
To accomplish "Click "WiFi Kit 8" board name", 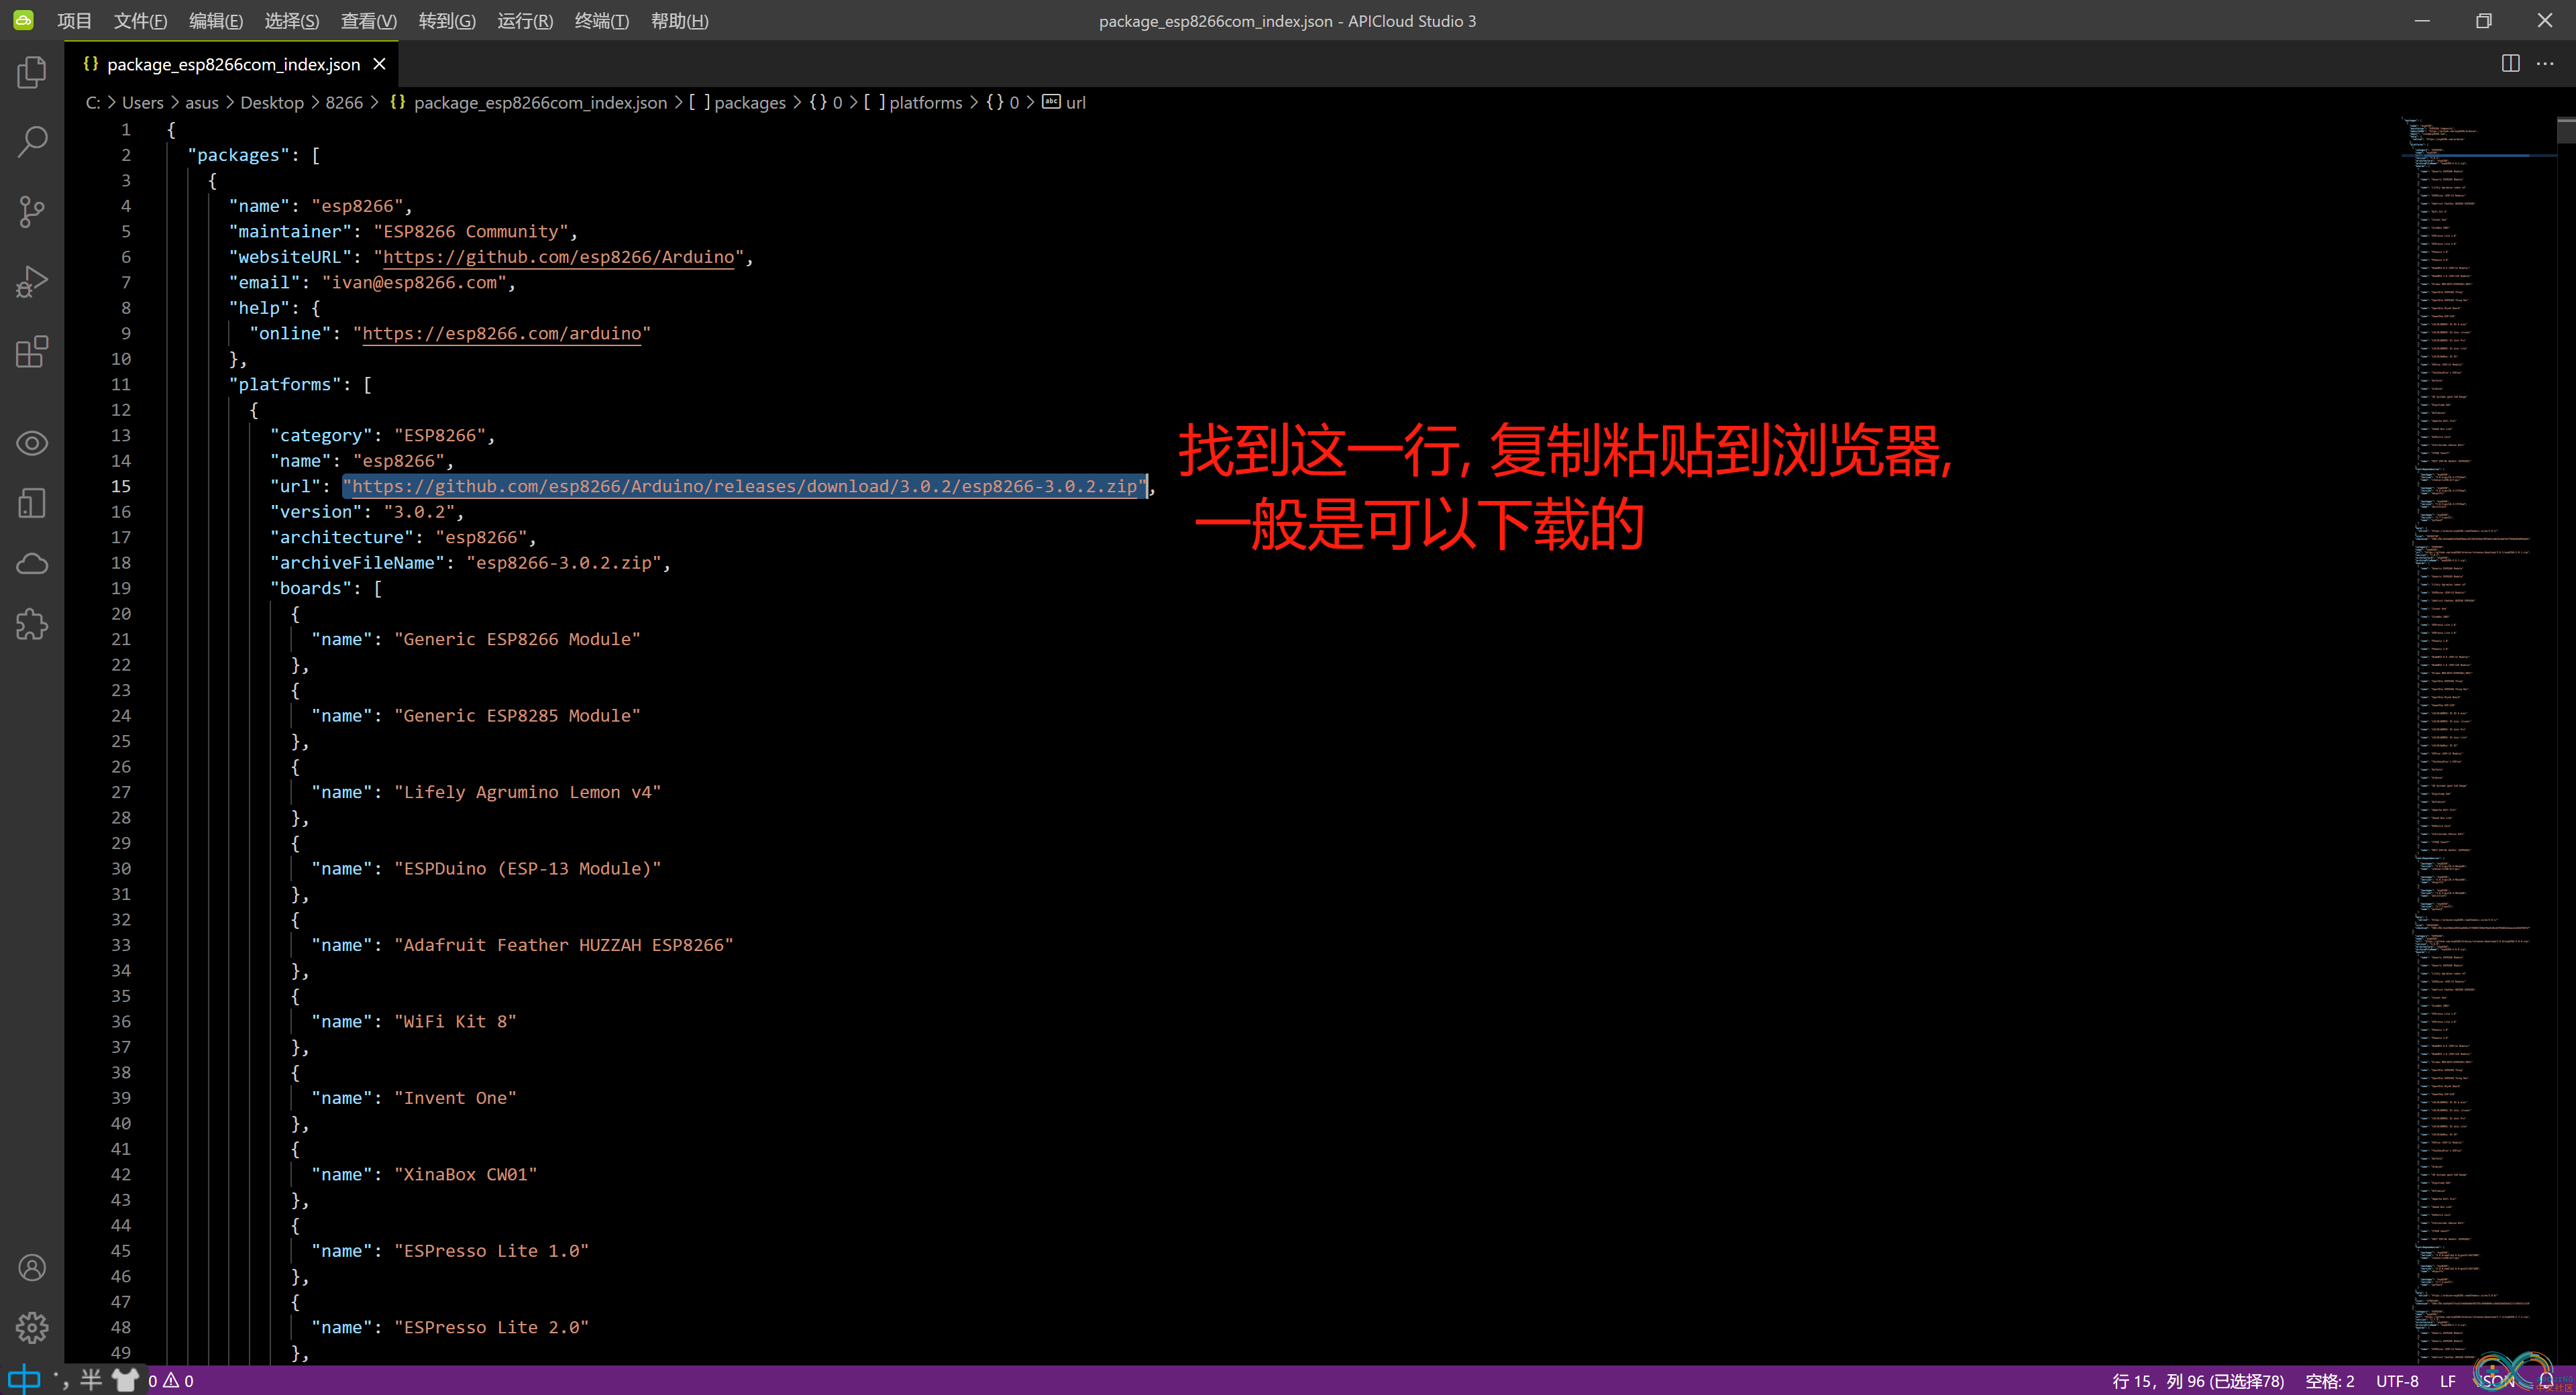I will point(455,1021).
